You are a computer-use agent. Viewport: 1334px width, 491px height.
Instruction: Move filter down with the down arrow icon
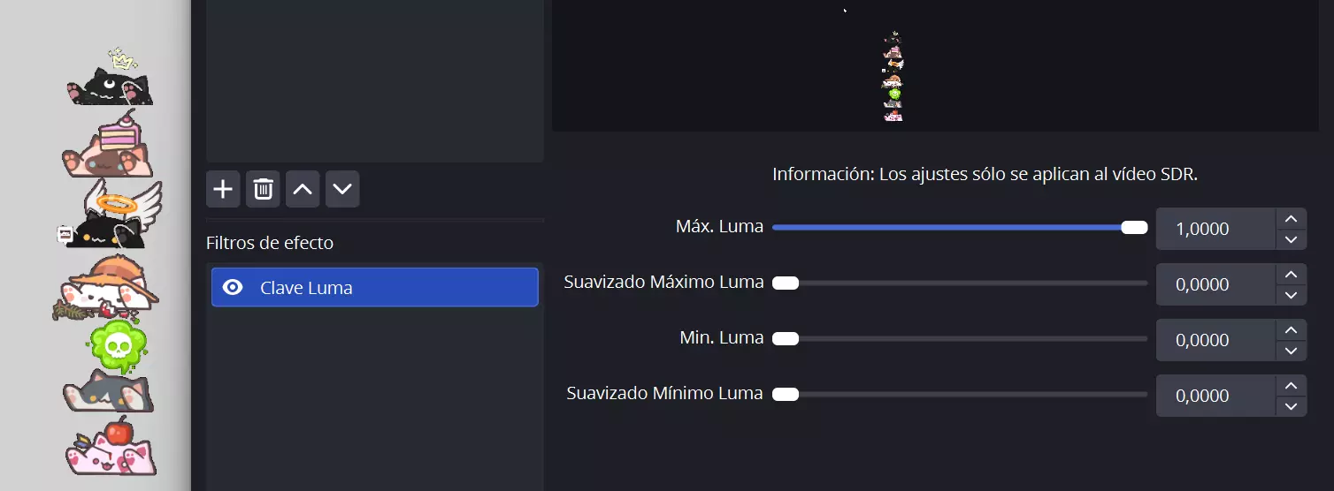click(x=342, y=189)
